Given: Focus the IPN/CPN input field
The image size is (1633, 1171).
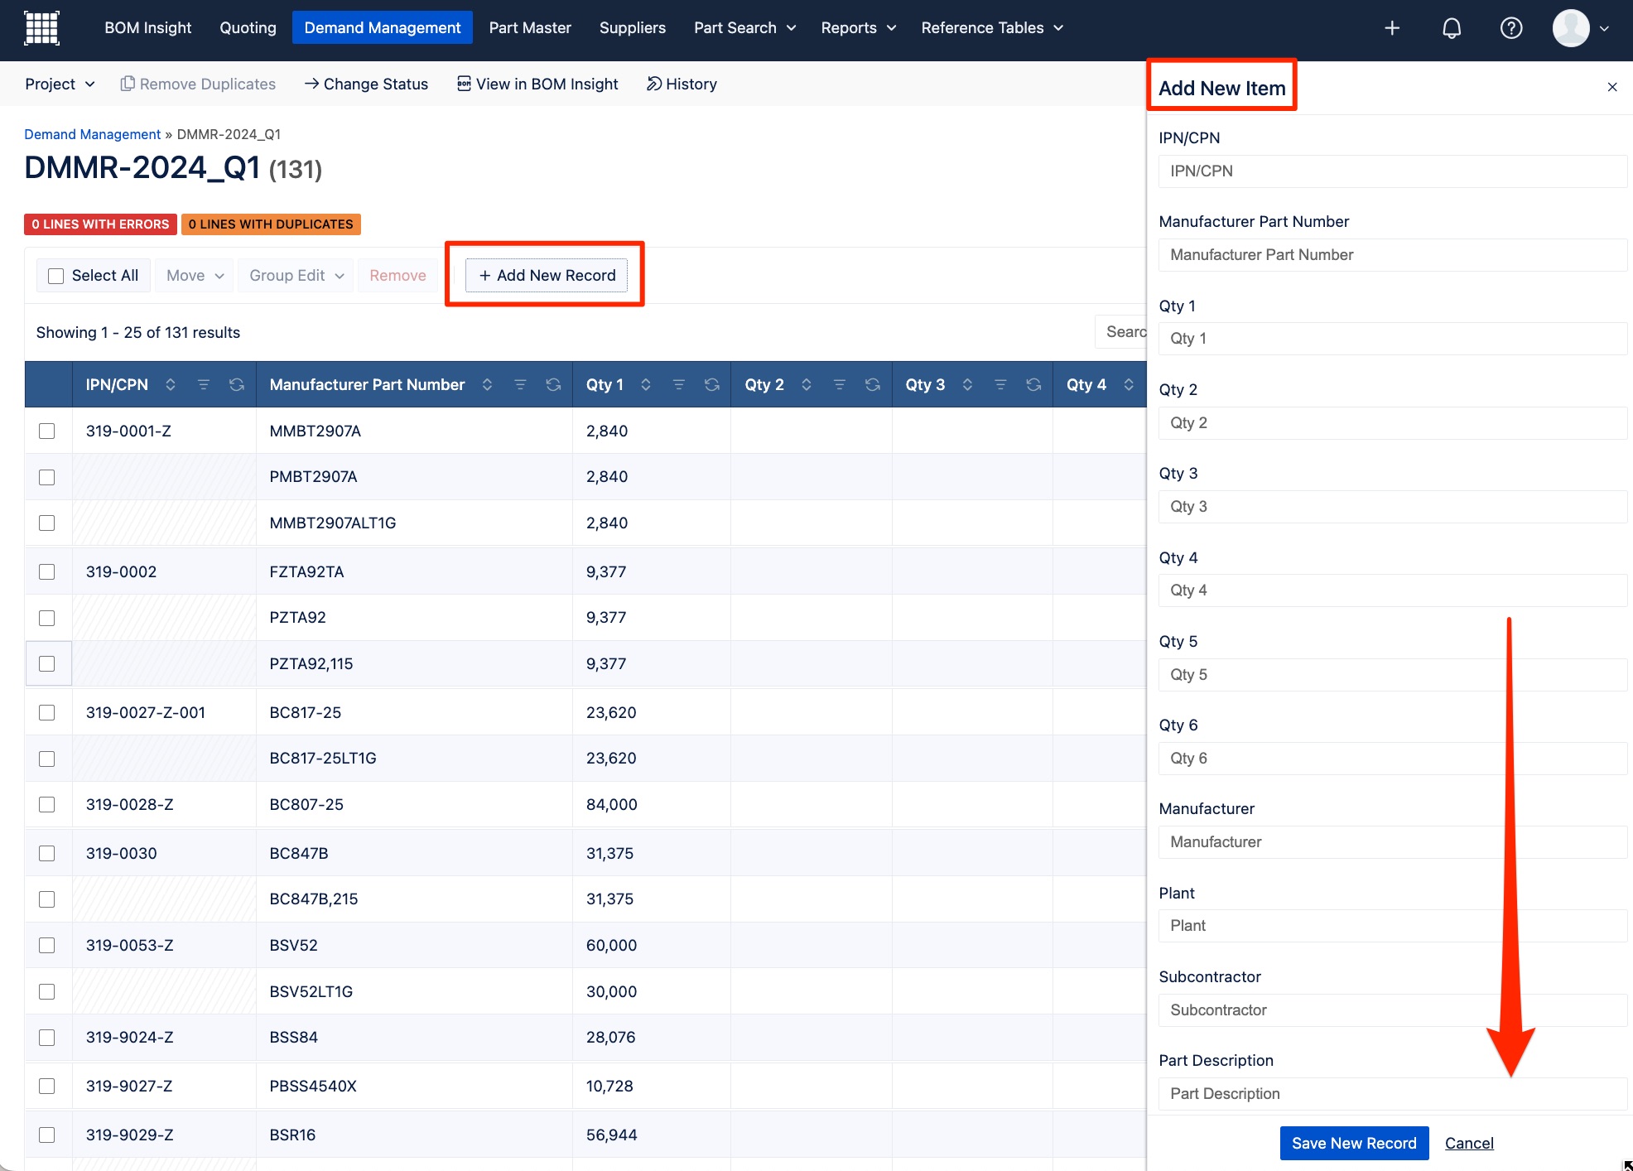Looking at the screenshot, I should click(1393, 171).
